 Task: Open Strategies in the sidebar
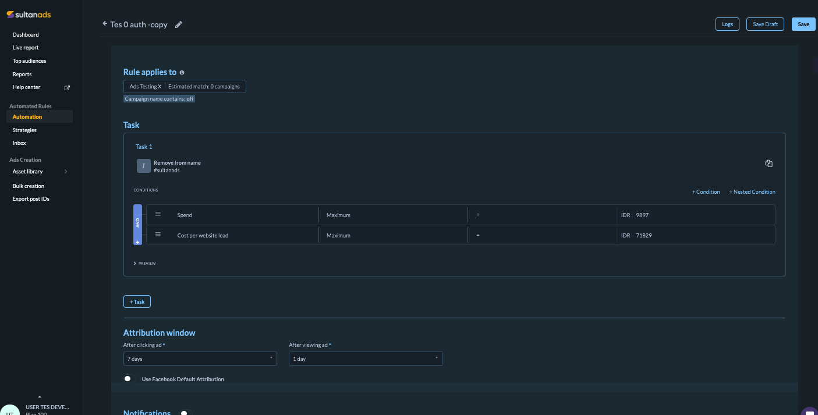24,130
